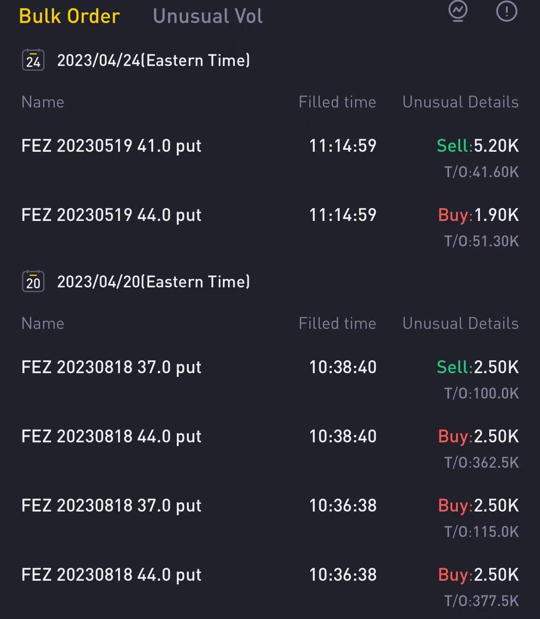540x619 pixels.
Task: Open the info exclamation icon
Action: coord(506,11)
